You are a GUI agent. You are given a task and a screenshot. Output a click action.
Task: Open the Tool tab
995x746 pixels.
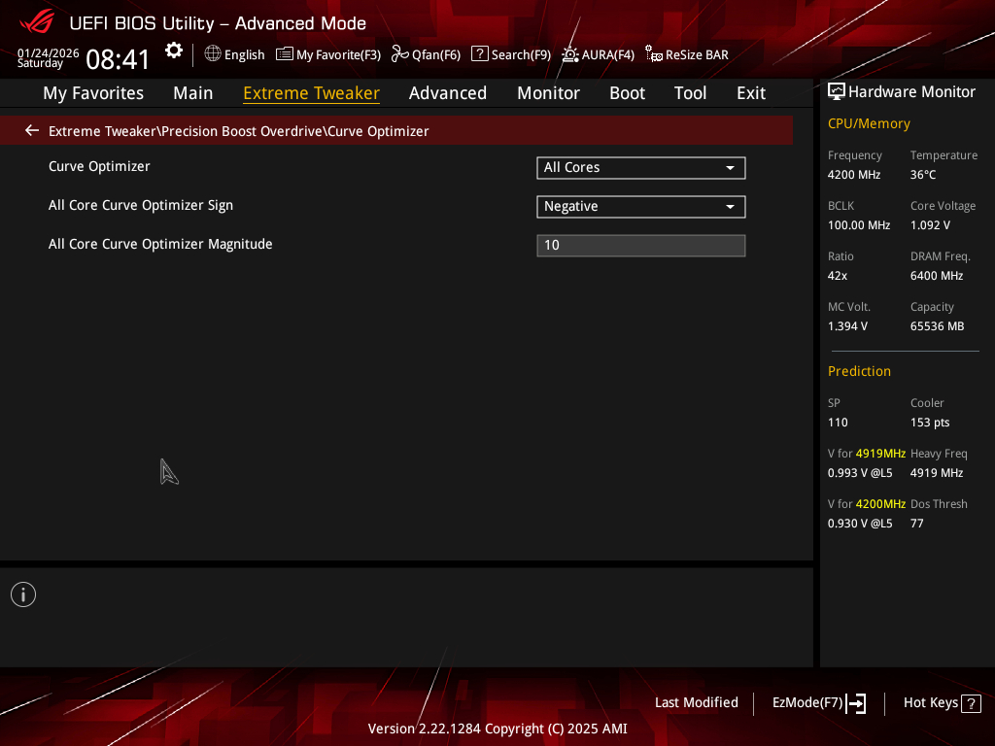[x=691, y=93]
